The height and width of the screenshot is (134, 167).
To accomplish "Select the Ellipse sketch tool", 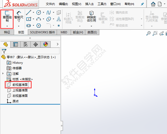I will click(x=49, y=19).
